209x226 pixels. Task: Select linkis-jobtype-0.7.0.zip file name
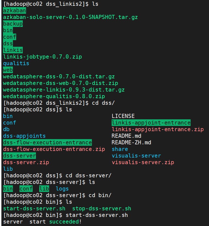click(43, 57)
